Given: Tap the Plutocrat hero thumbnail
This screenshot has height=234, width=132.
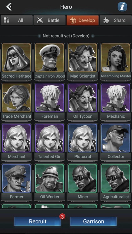Looking at the screenshot, I should point(83,138).
